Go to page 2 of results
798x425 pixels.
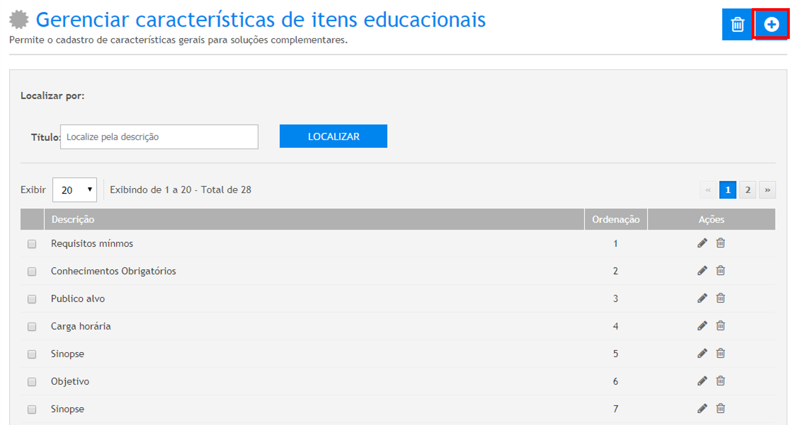pos(748,190)
